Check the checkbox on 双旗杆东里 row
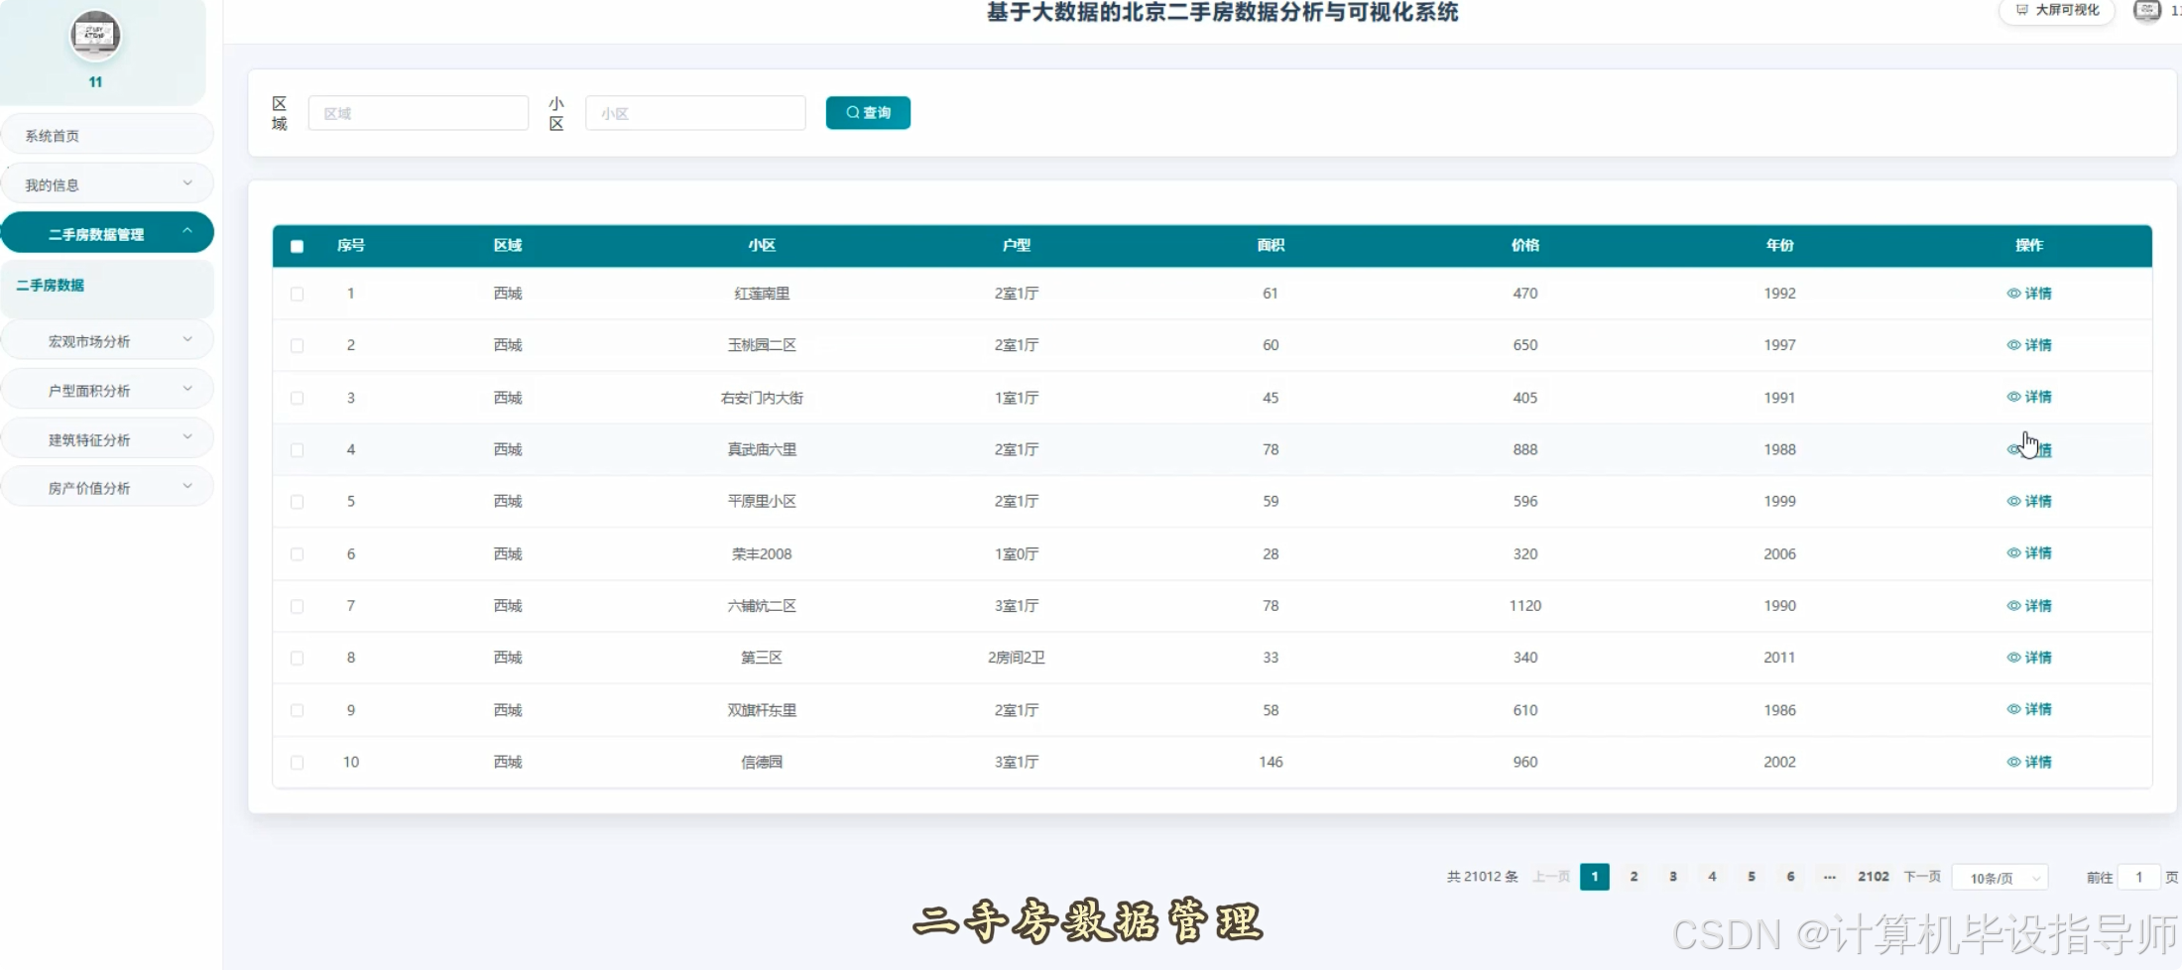Image resolution: width=2182 pixels, height=970 pixels. tap(297, 710)
